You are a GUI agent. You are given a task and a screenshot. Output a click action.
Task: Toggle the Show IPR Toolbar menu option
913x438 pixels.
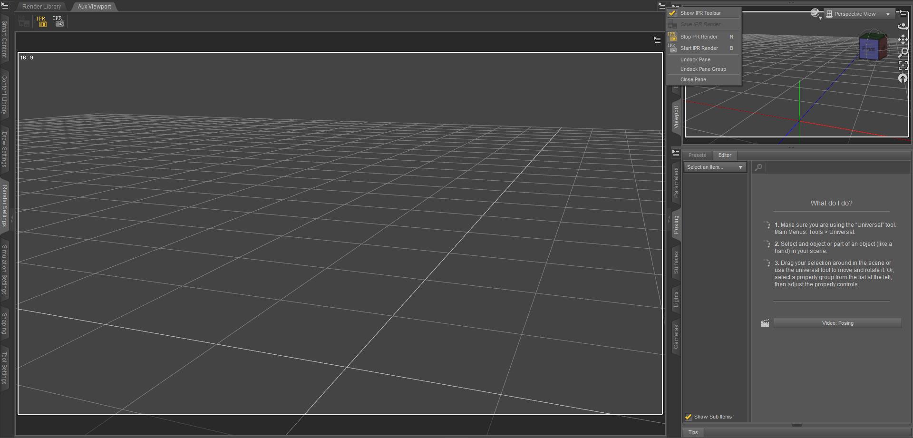(x=704, y=13)
